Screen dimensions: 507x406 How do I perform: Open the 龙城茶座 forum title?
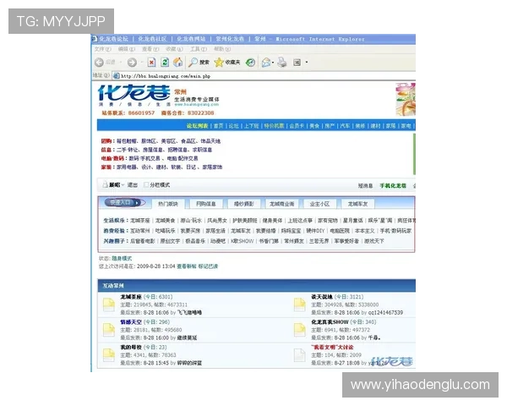click(131, 297)
